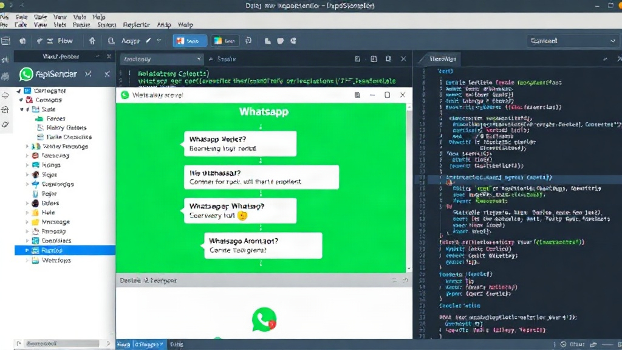622x350 pixels.
Task: Click the share icon right of Otaut
Action: 593,345
